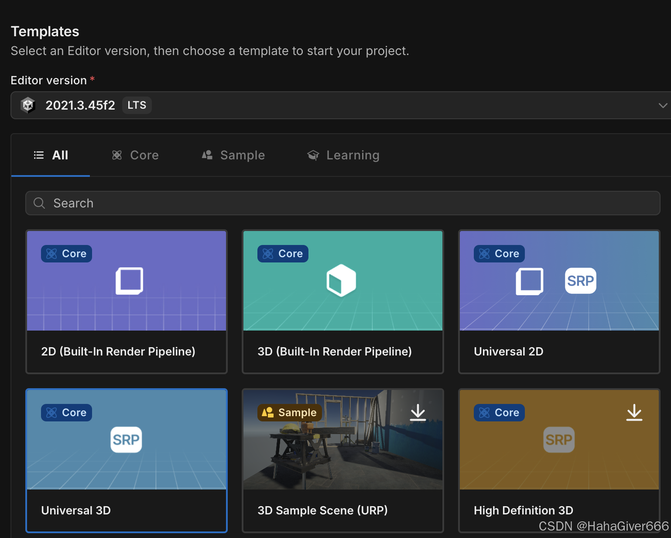This screenshot has height=538, width=671.
Task: Click the graduation cap icon on Learning tab
Action: tap(313, 155)
